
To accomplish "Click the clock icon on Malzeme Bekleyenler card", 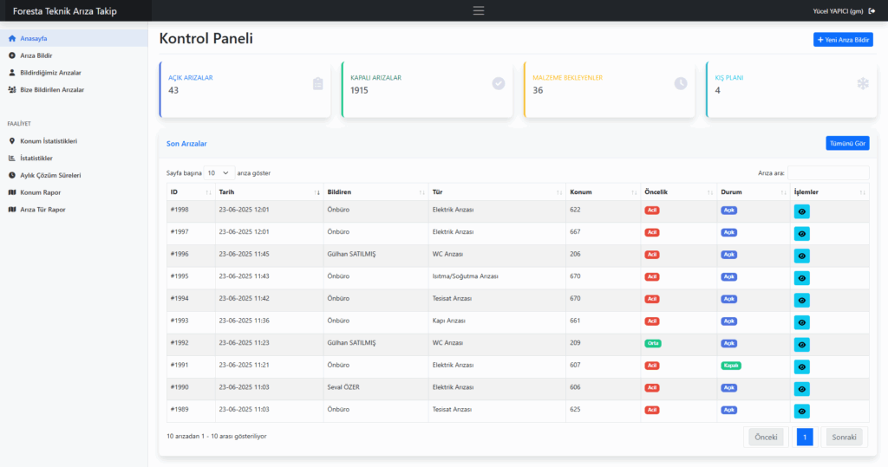I will pyautogui.click(x=681, y=84).
